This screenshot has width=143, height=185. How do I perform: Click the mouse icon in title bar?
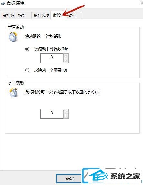click(x=3, y=4)
